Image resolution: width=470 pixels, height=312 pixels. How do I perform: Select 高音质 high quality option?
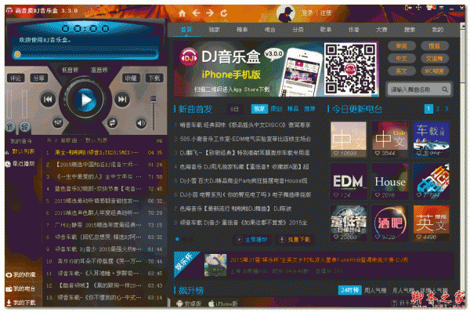tap(99, 70)
